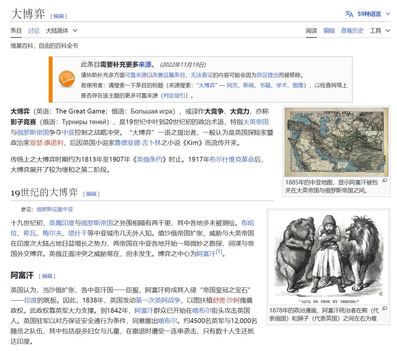
Task: Open the 大英帝国 link in intro
Action: click(x=256, y=122)
